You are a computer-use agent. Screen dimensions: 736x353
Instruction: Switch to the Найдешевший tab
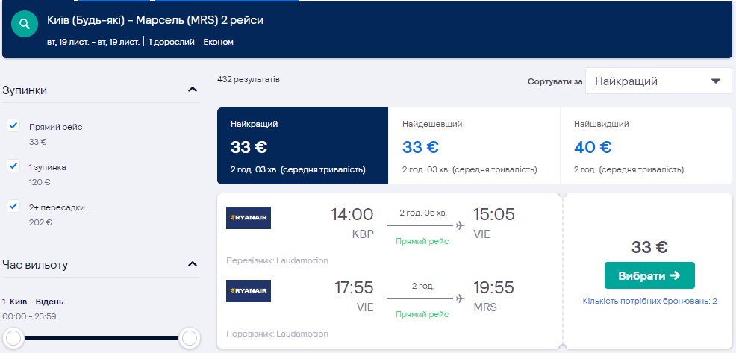tap(474, 146)
